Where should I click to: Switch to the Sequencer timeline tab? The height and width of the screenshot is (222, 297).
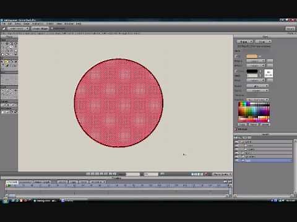pyautogui.click(x=26, y=182)
